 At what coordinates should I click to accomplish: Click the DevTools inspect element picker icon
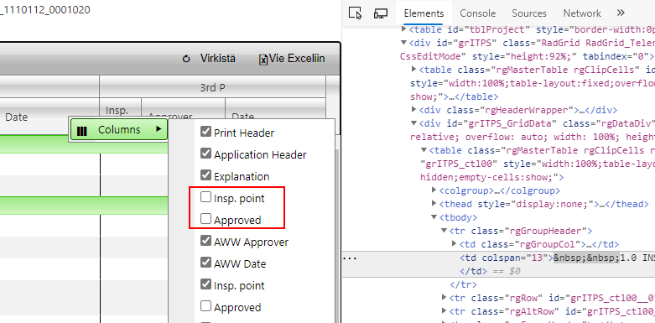coord(355,13)
